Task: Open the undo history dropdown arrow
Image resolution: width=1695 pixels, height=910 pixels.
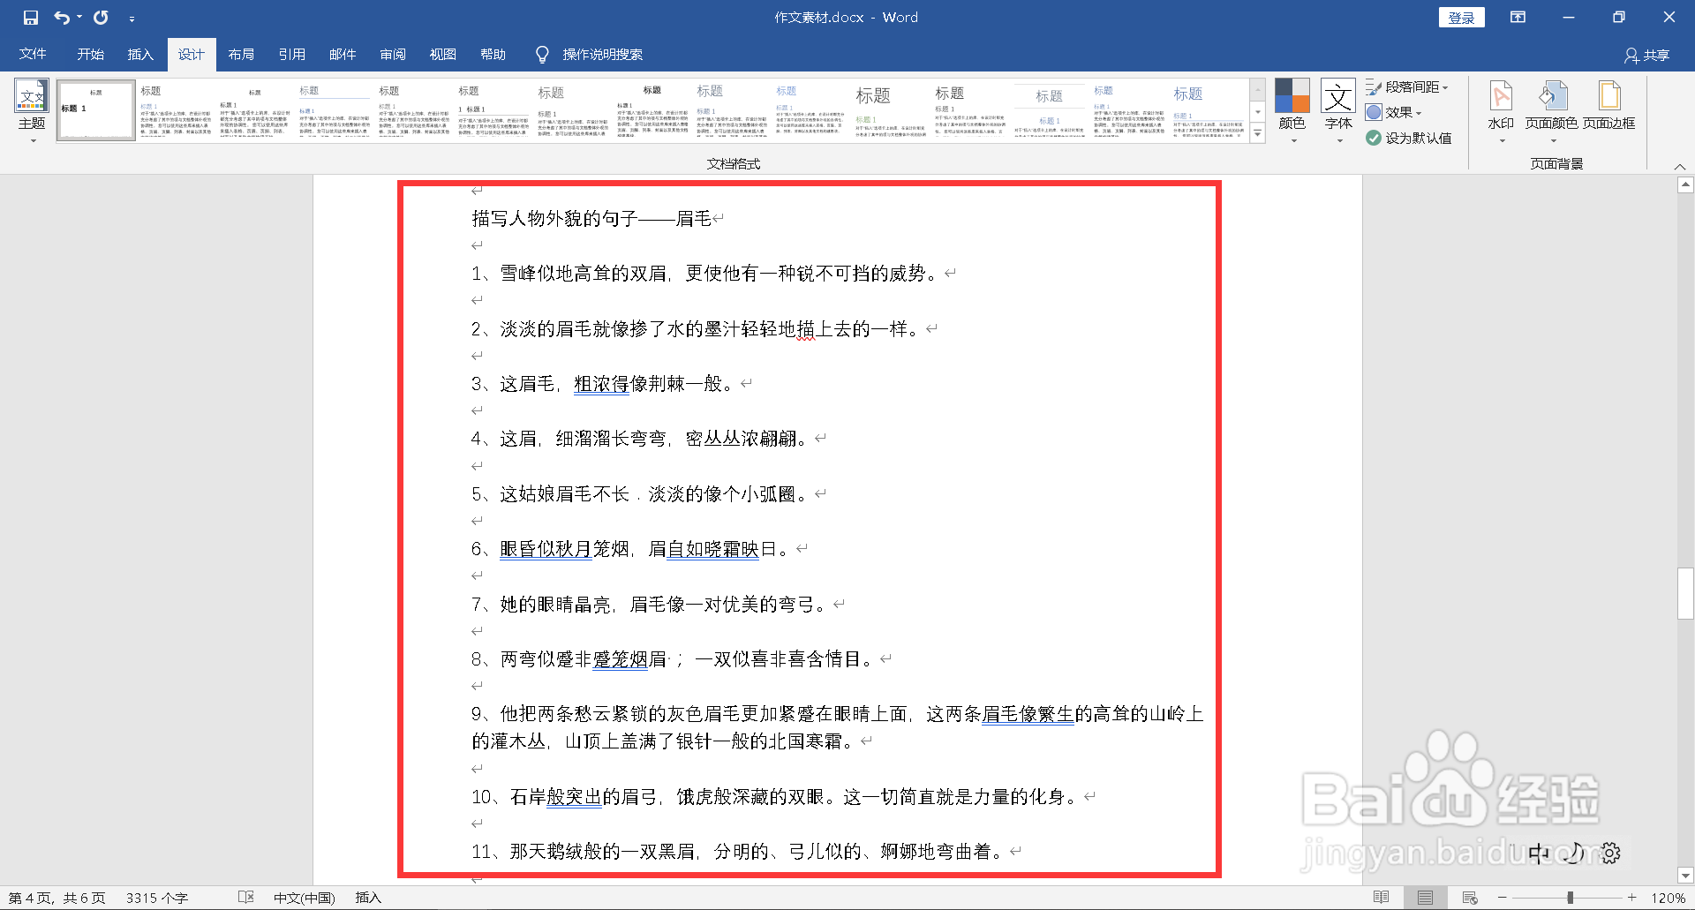Action: [x=79, y=18]
